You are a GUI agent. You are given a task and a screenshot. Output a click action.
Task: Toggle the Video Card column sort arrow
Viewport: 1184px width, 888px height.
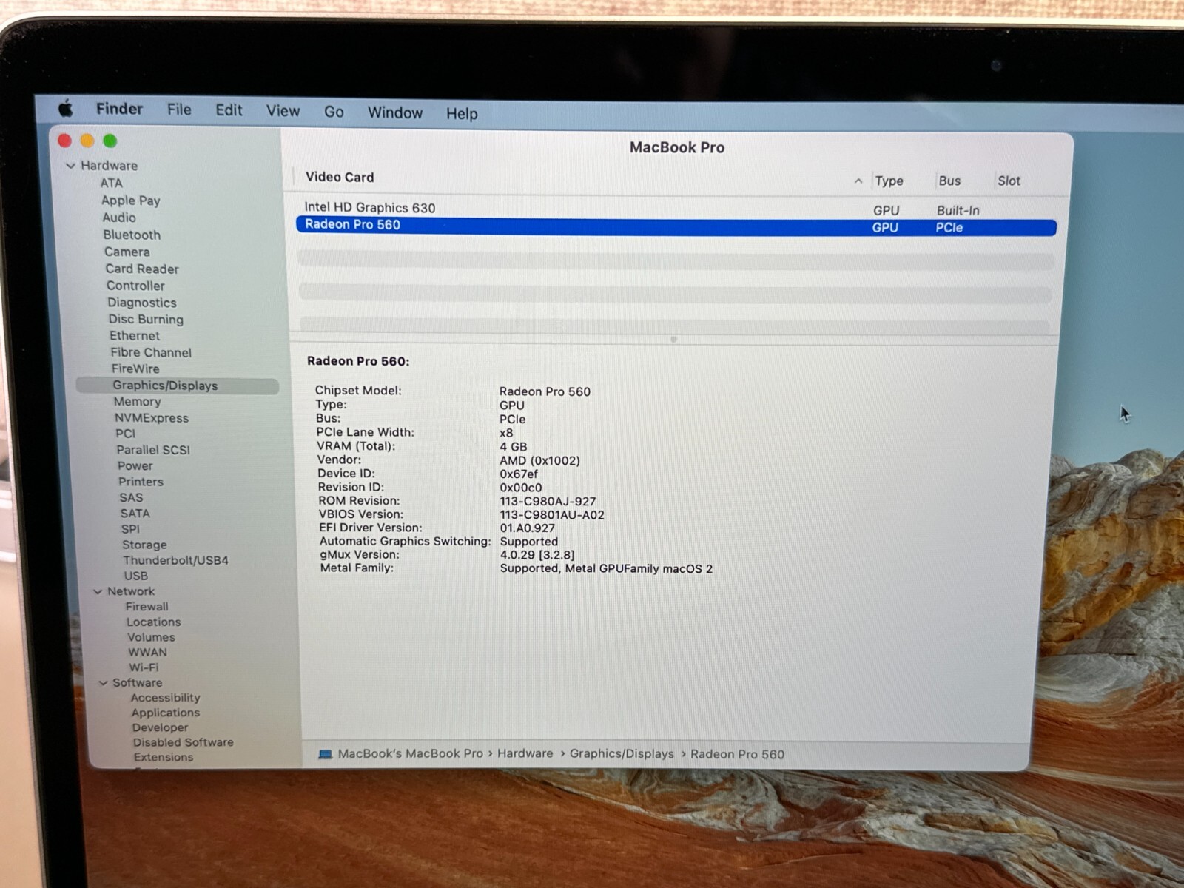point(858,181)
